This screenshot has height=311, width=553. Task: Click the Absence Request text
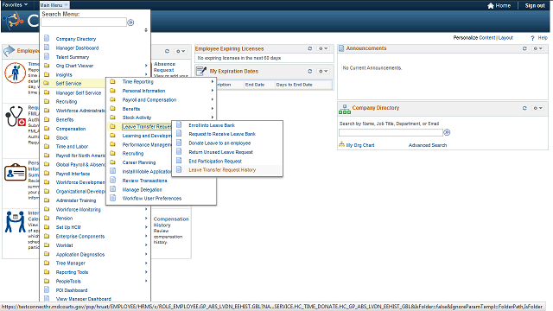164,67
